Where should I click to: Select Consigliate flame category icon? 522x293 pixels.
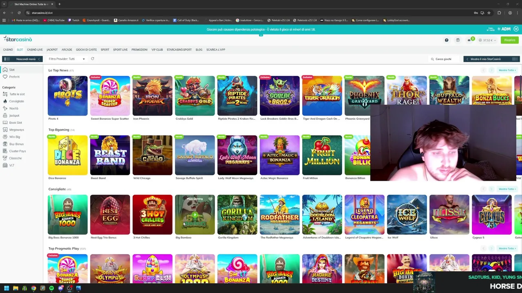click(x=5, y=101)
